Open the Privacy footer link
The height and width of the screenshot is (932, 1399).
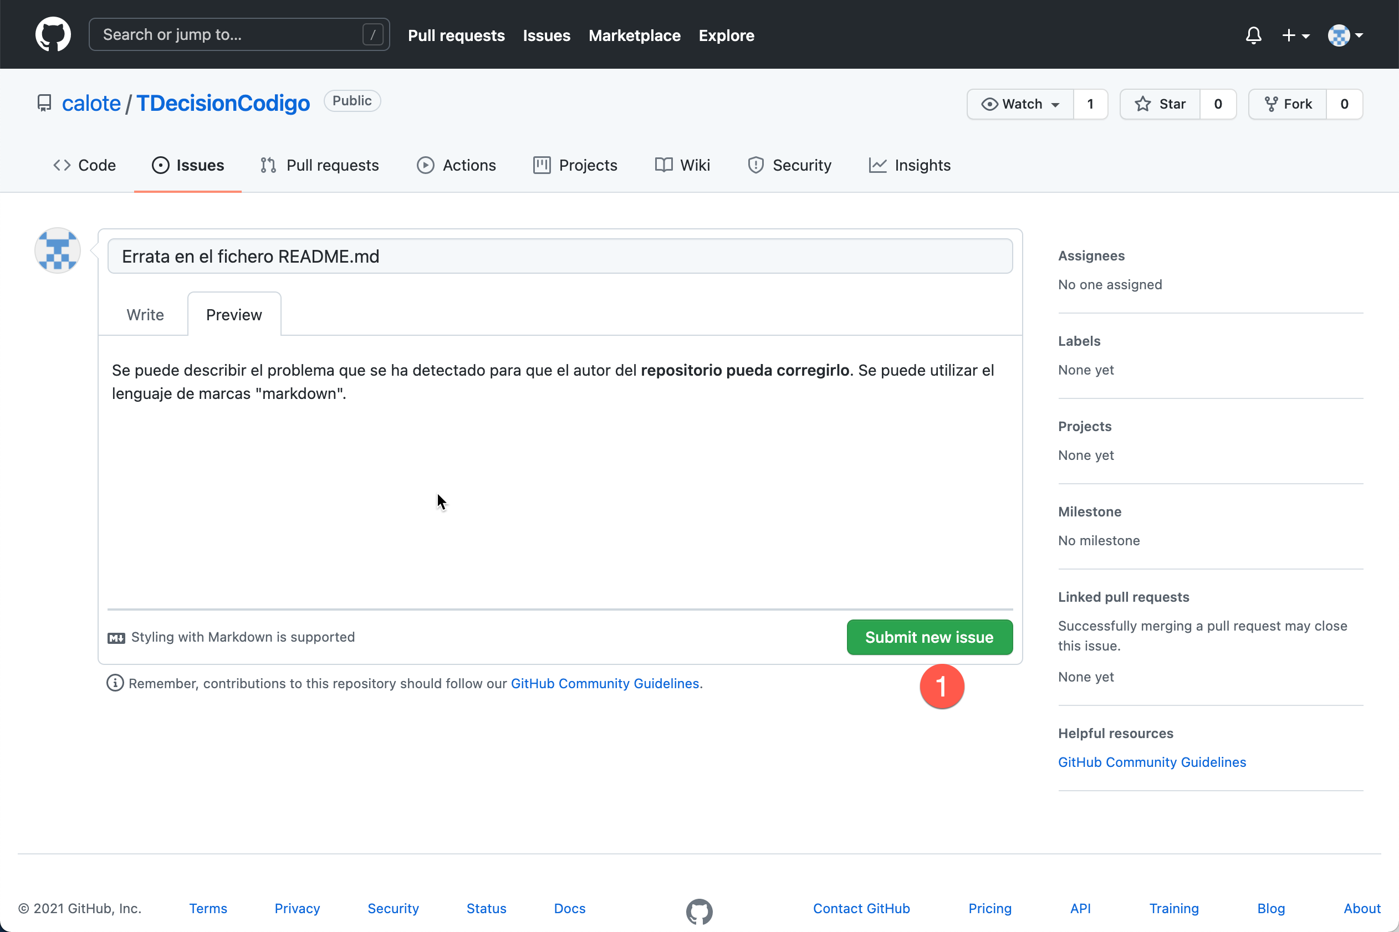tap(297, 908)
